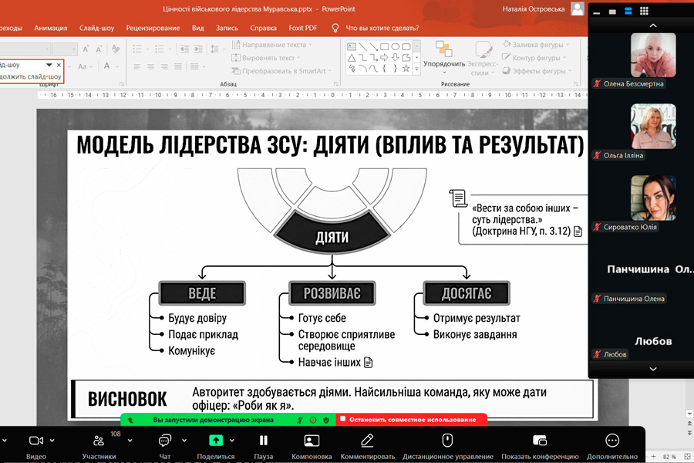Click the green screen-sharing status label
This screenshot has height=463, width=694.
coord(213,420)
